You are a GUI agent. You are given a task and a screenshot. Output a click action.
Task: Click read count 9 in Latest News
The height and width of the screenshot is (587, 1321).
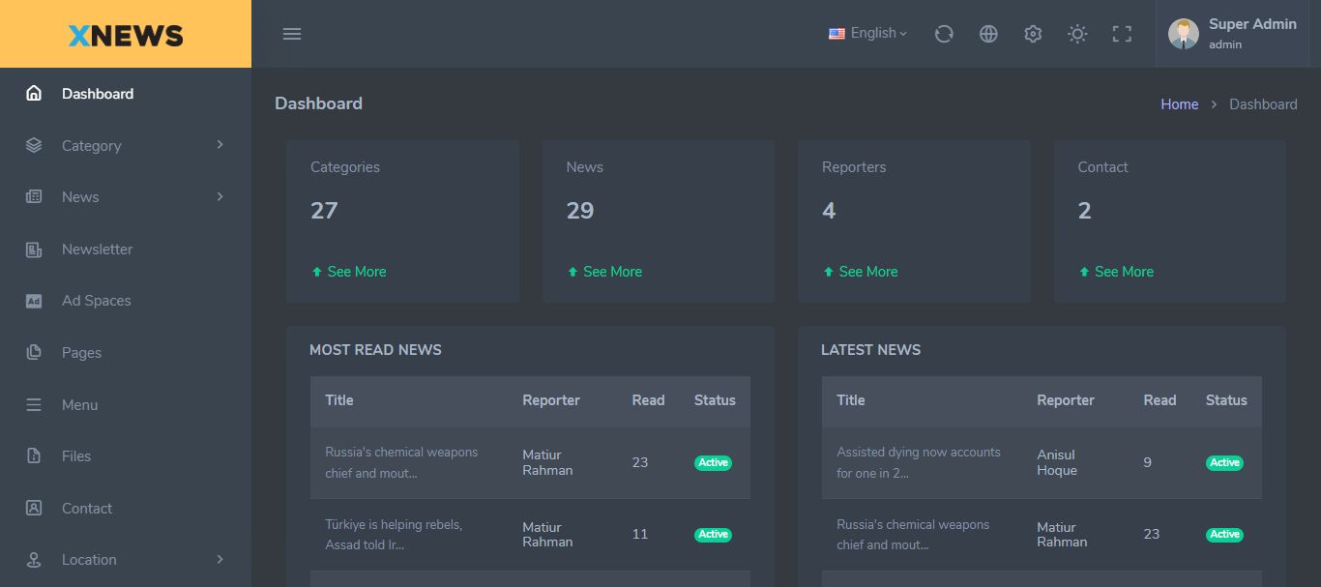point(1147,462)
